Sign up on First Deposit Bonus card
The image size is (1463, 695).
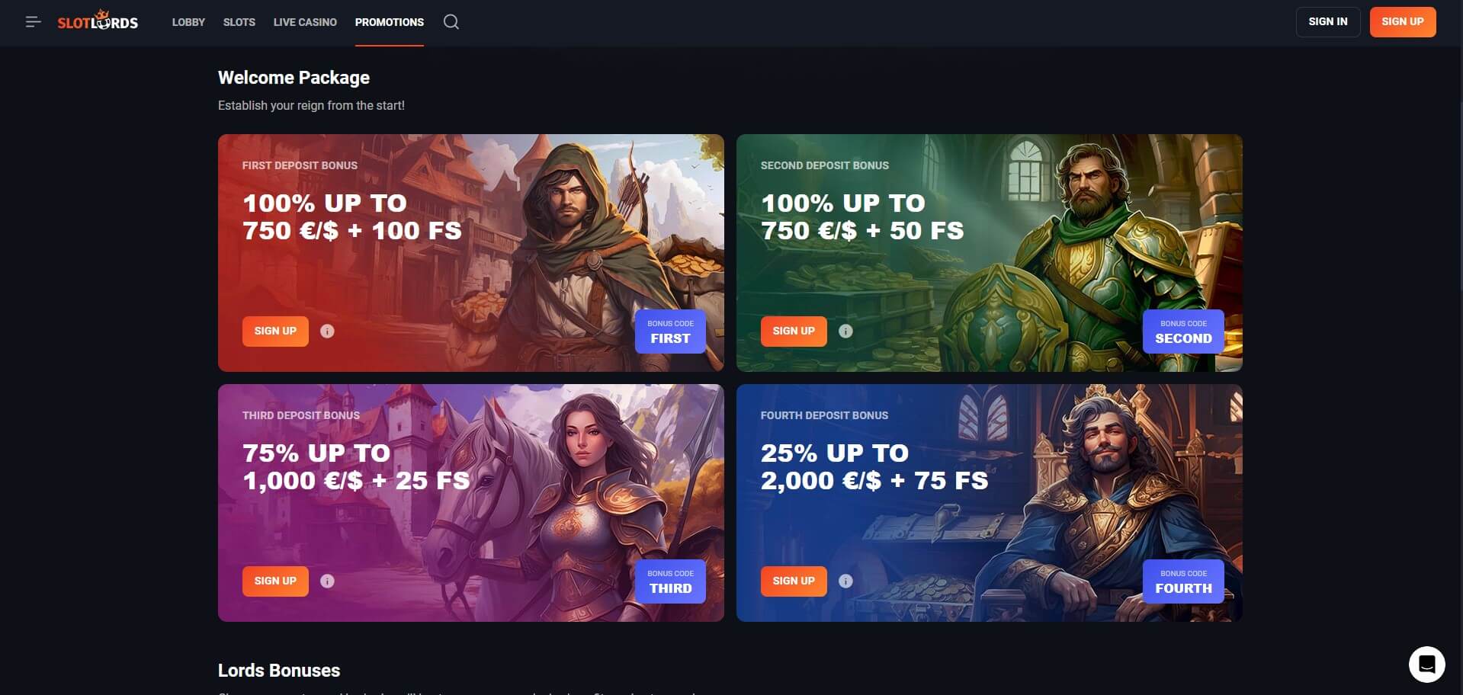[x=275, y=331]
